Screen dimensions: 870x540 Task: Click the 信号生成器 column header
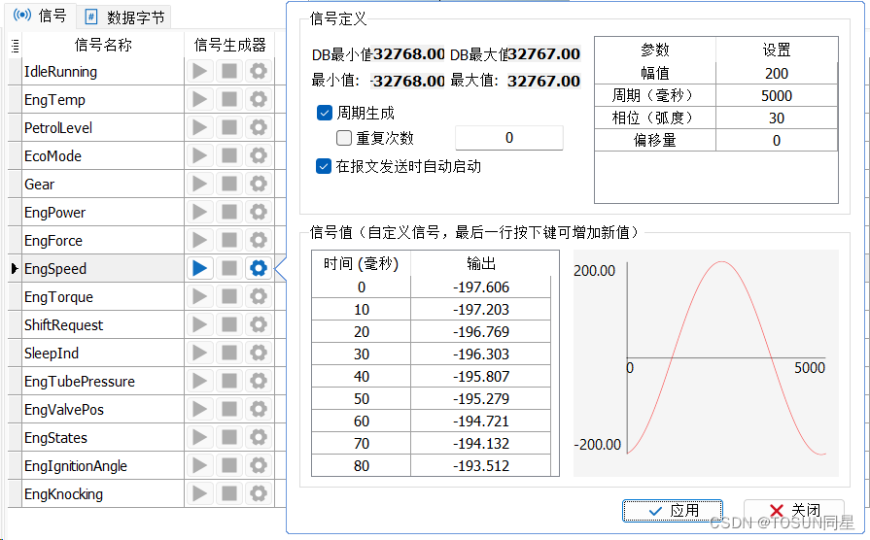click(x=229, y=45)
